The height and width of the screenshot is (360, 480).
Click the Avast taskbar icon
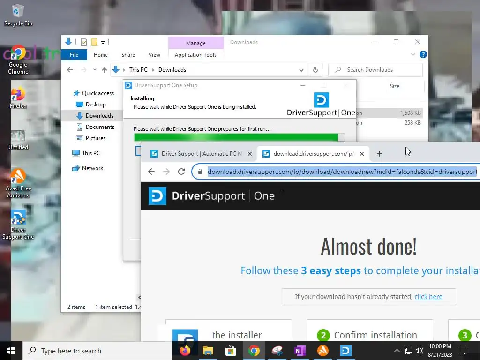click(x=322, y=351)
